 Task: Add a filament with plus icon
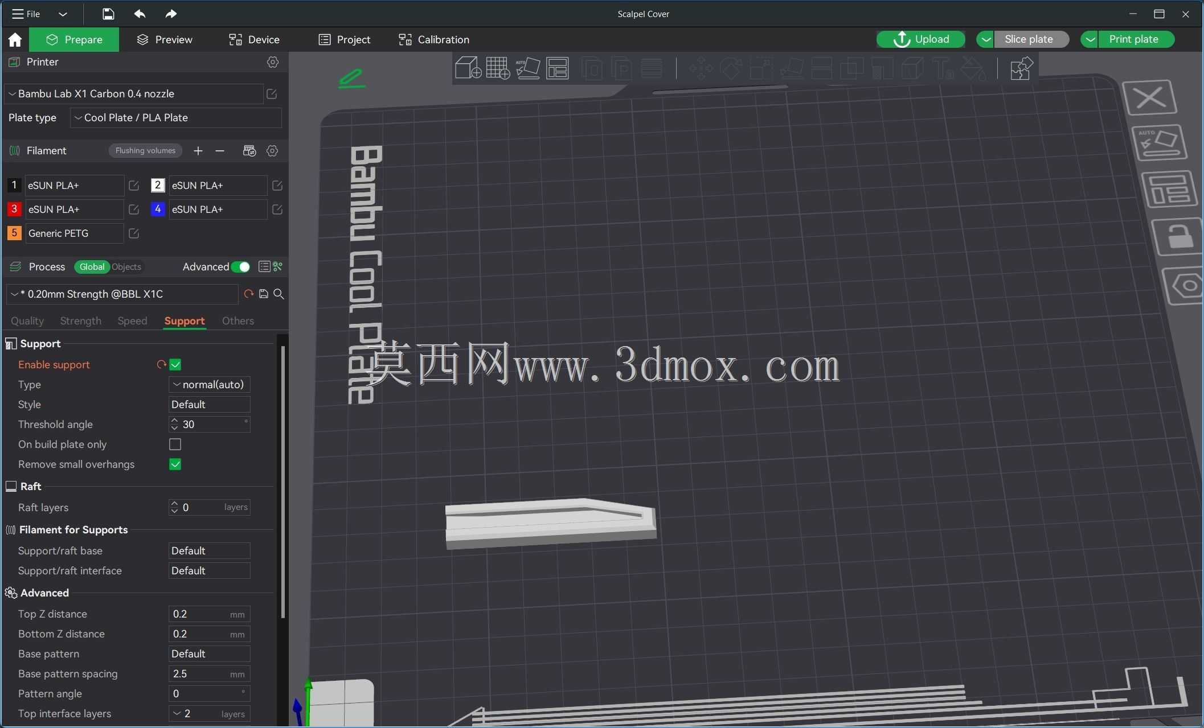coord(198,151)
